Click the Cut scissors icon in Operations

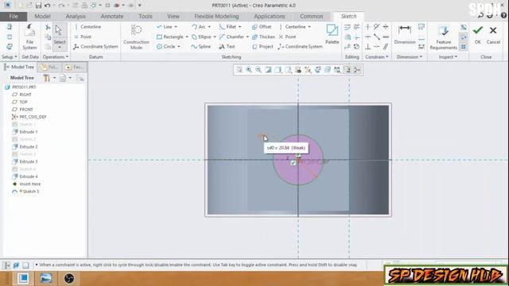(48, 27)
